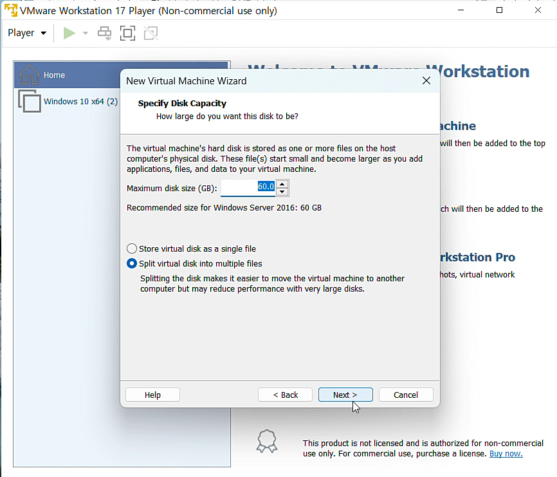Increase disk size with up arrow
Screen dimensions: 557x477
point(282,183)
